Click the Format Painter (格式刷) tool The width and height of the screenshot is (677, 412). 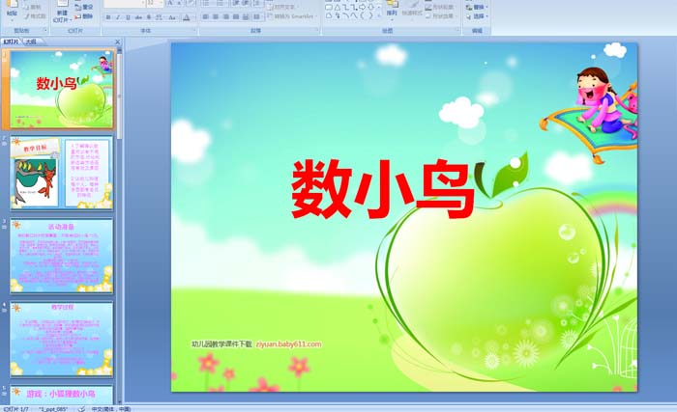click(x=35, y=16)
